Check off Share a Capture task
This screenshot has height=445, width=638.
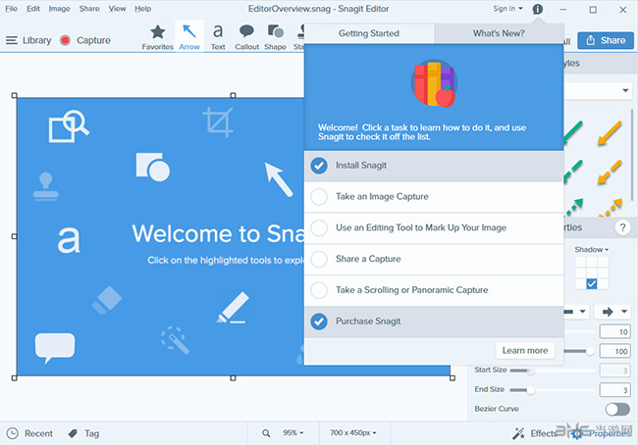[319, 259]
